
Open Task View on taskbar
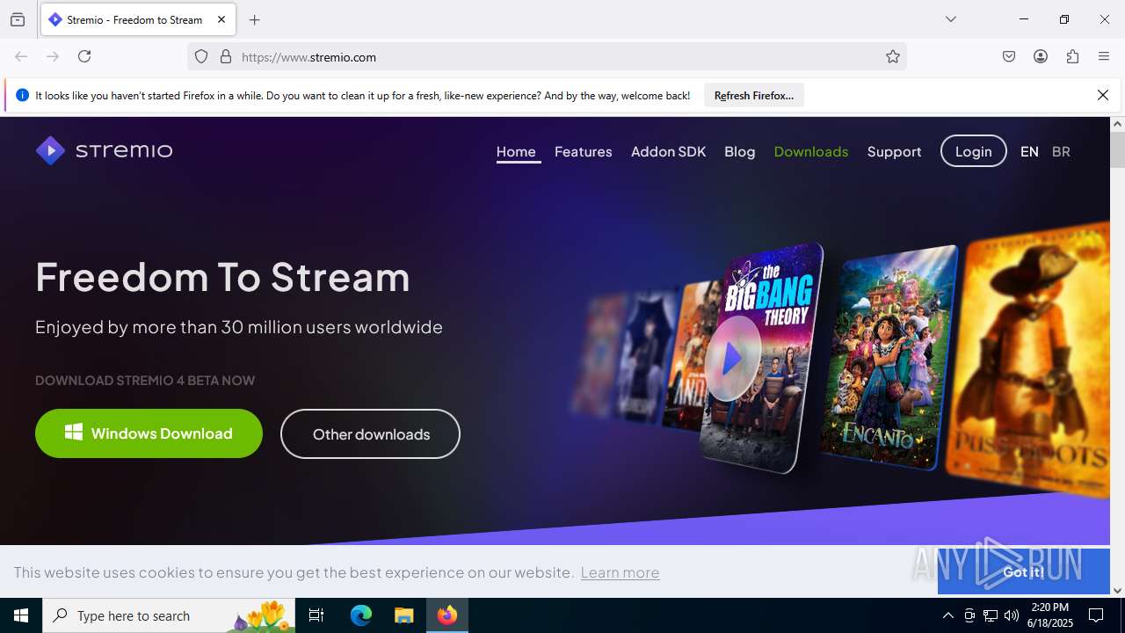[x=316, y=615]
